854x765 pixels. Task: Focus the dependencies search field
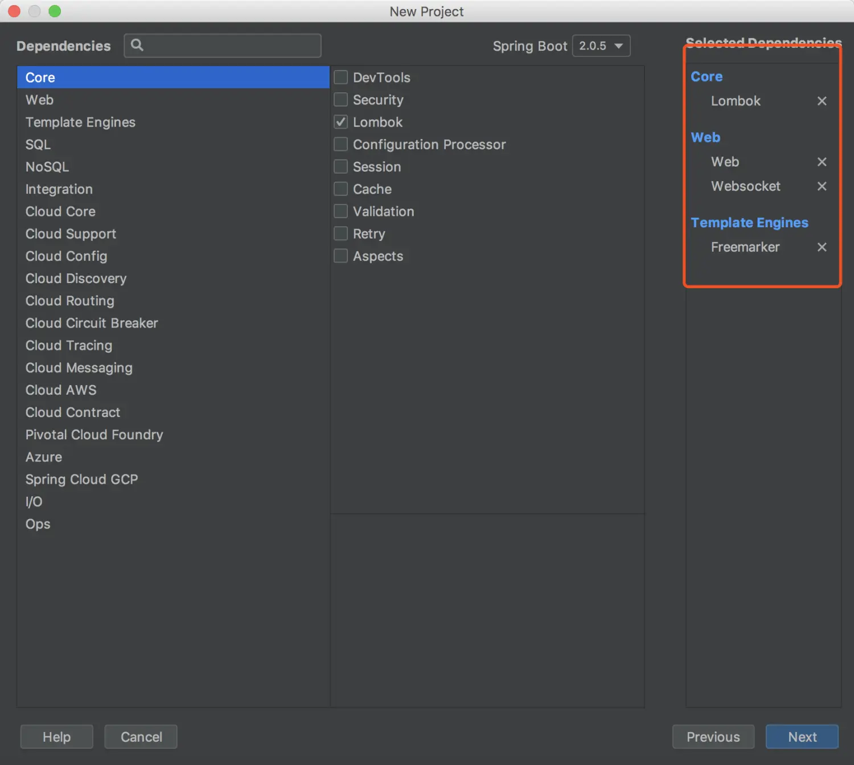223,46
